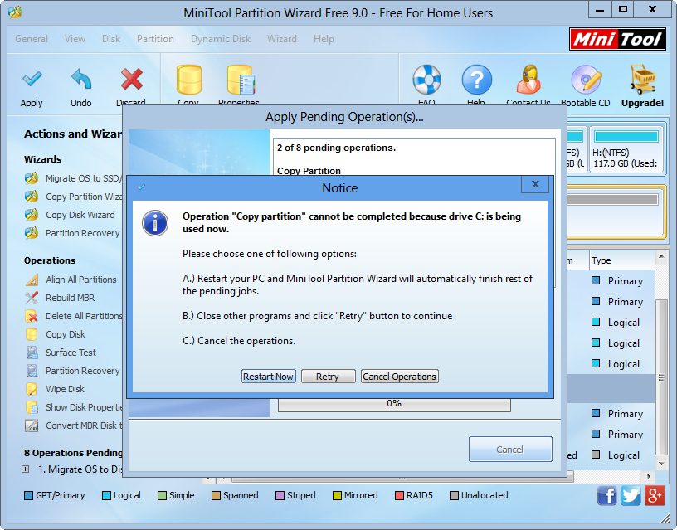Click the Migrate OS to SSD wizard icon
Viewport: 677px width, 530px height.
(x=32, y=178)
